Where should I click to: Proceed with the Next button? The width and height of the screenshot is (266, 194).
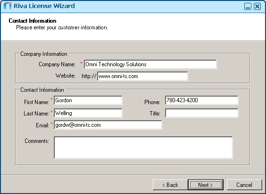point(206,185)
